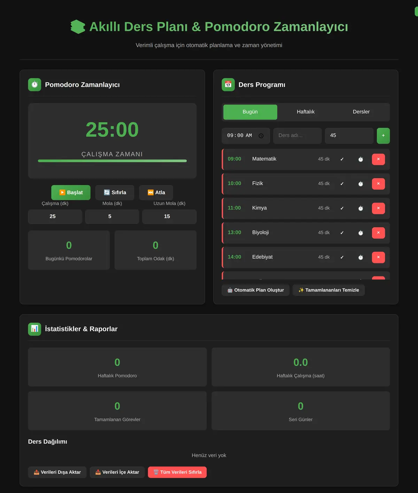The width and height of the screenshot is (418, 493).
Task: Open the clock picker in time field
Action: [261, 136]
